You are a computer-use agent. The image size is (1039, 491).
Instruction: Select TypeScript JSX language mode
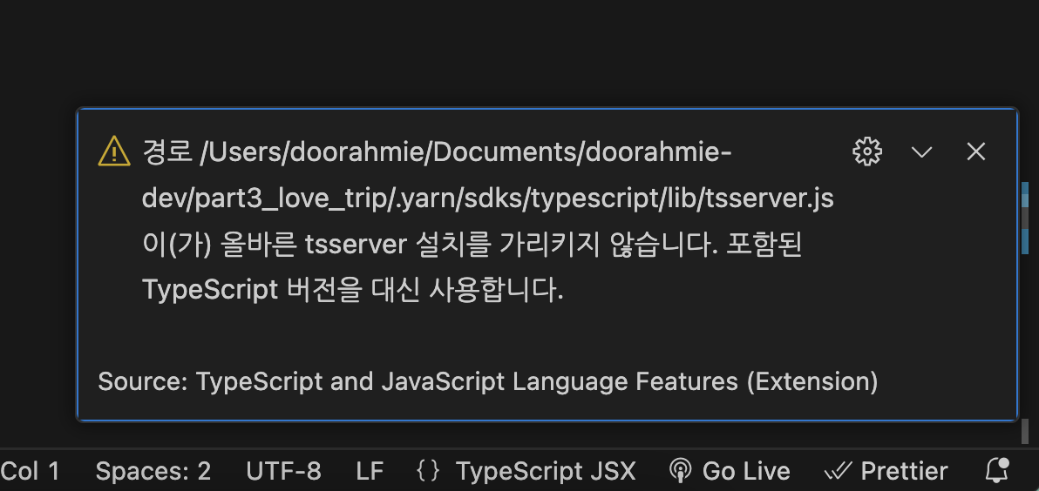click(546, 471)
